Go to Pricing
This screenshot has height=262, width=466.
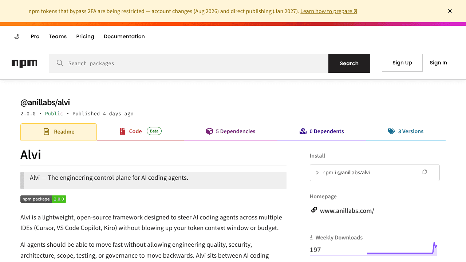[85, 36]
